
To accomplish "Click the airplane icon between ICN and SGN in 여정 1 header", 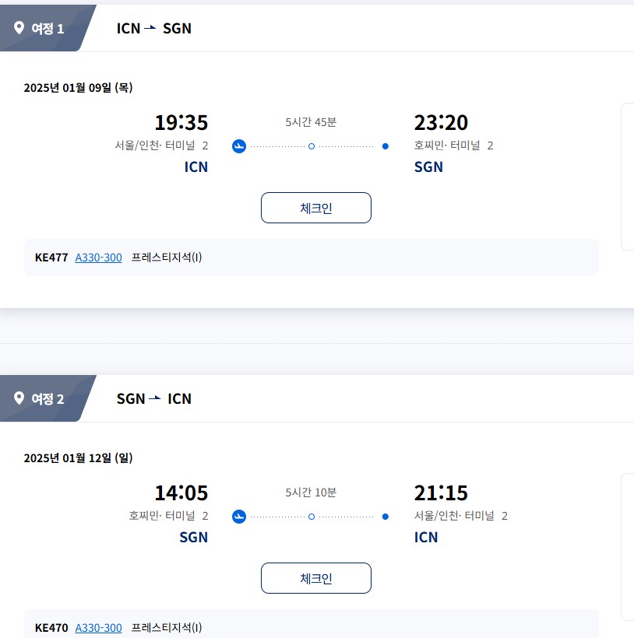I will (x=151, y=28).
